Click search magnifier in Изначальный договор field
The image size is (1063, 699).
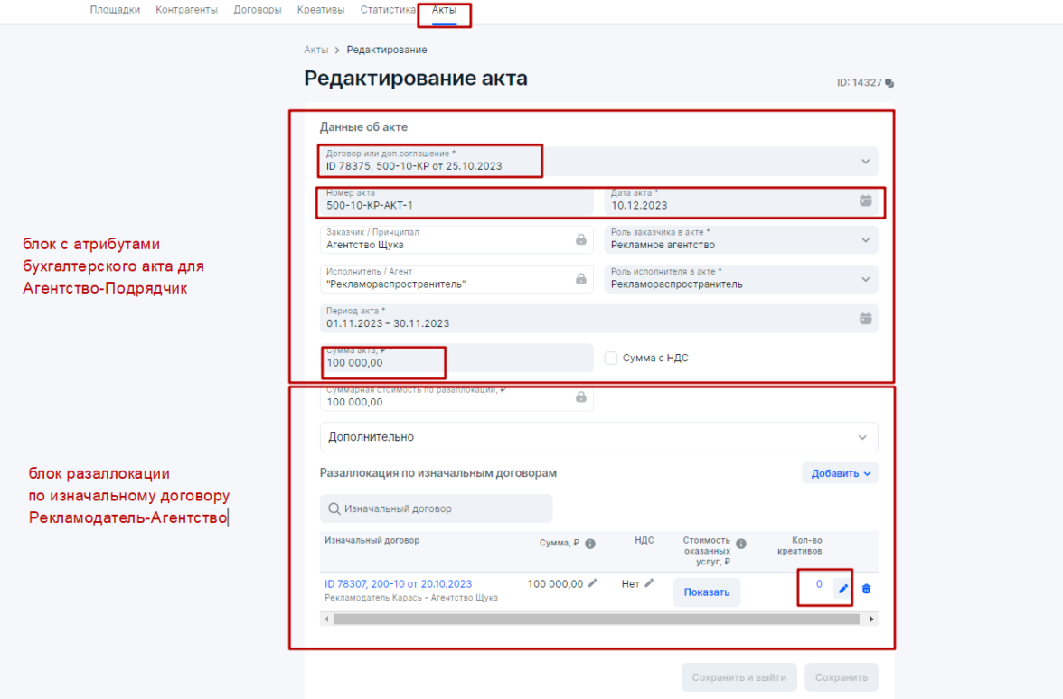click(x=334, y=508)
